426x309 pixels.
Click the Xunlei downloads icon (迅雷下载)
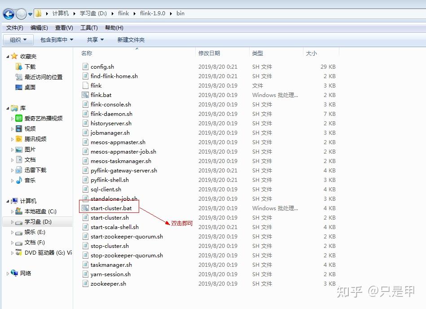click(x=19, y=170)
